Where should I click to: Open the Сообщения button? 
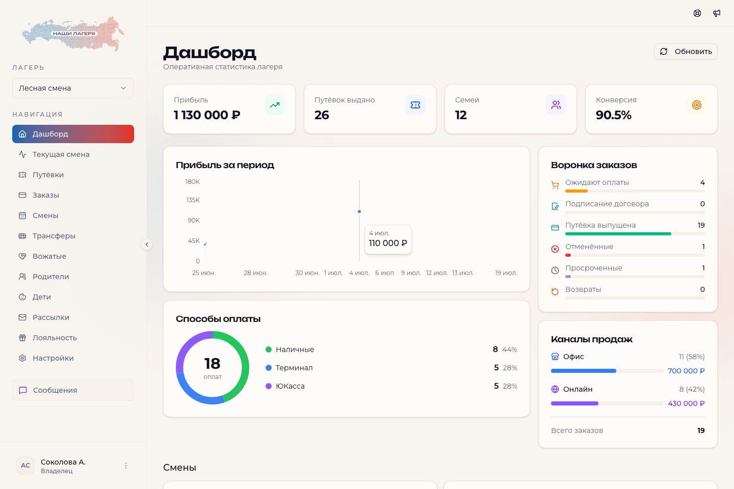(x=73, y=390)
